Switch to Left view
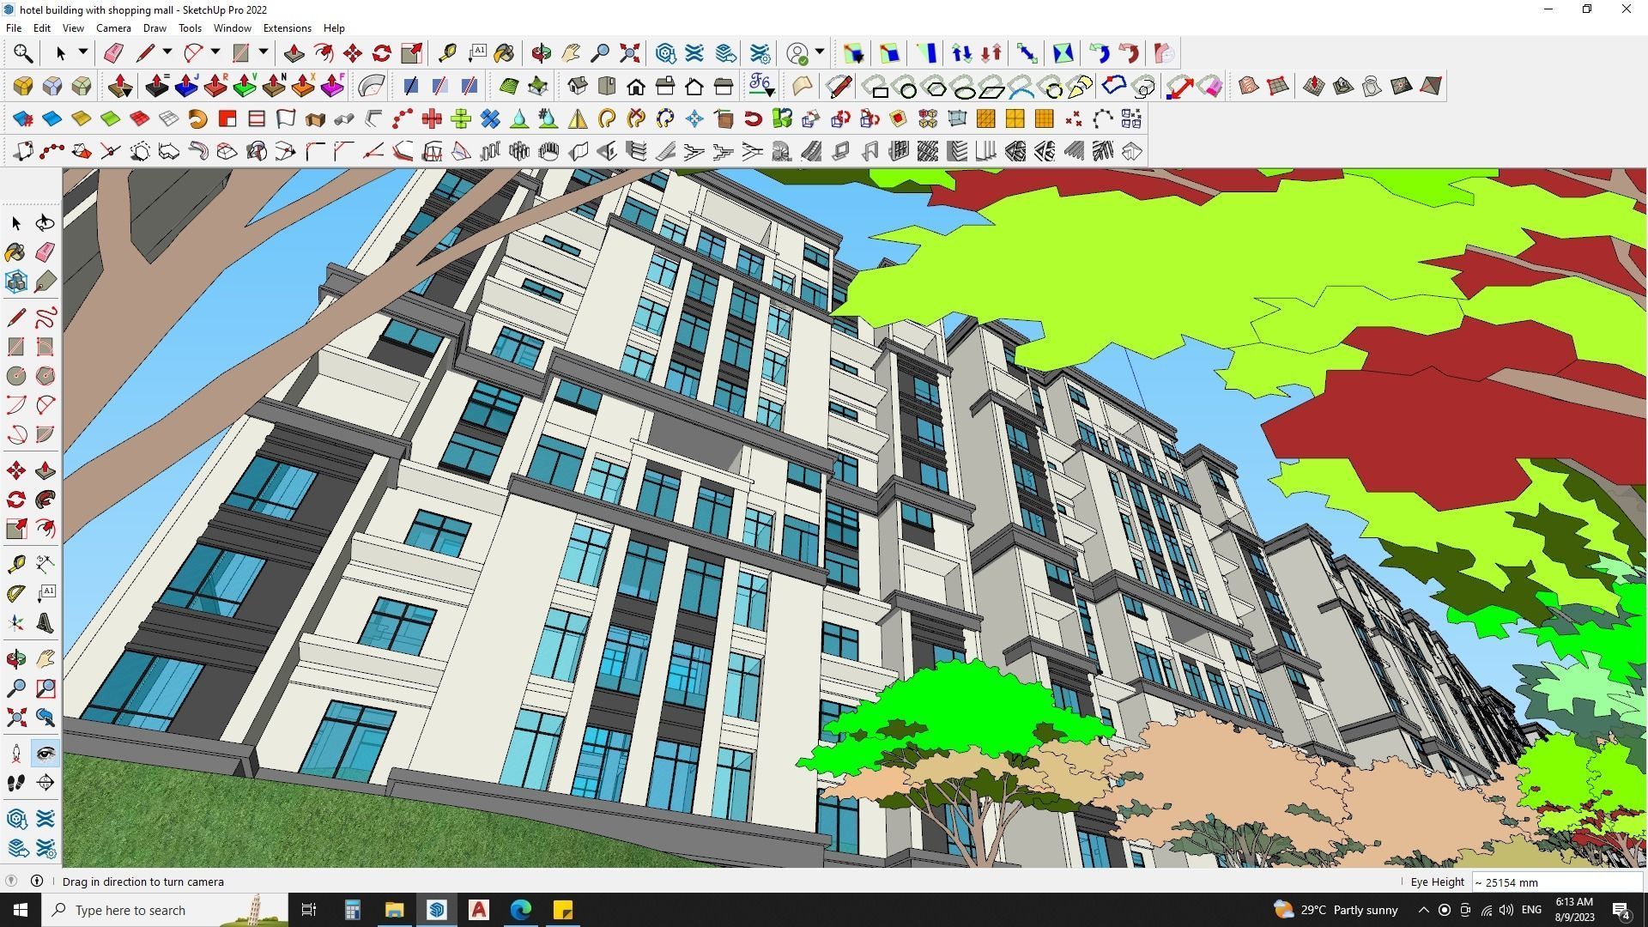This screenshot has height=927, width=1648. [x=724, y=86]
